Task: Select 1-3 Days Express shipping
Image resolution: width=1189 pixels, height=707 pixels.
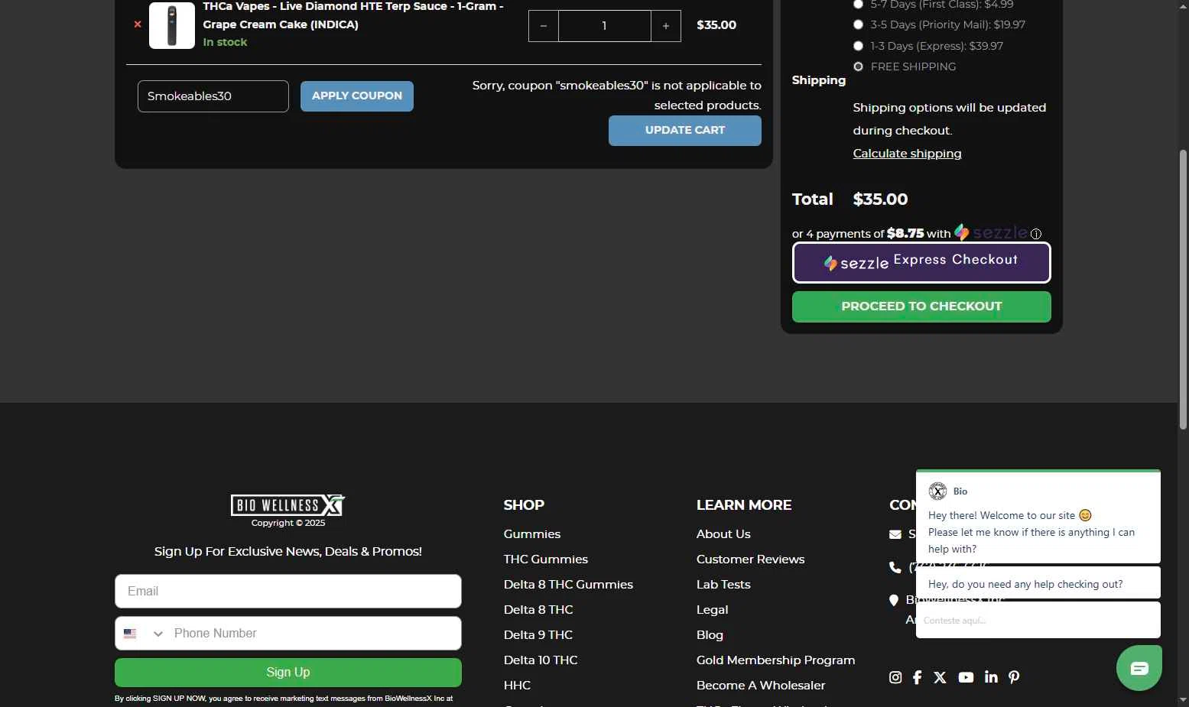Action: 858,46
